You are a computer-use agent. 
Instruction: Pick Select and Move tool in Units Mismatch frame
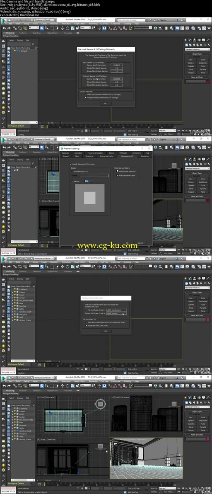[62, 266]
